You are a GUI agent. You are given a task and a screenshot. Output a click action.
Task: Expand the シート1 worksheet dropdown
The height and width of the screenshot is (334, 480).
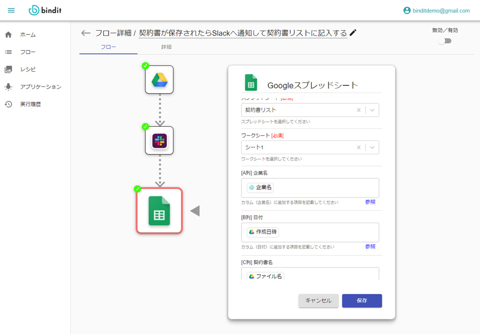tap(373, 147)
